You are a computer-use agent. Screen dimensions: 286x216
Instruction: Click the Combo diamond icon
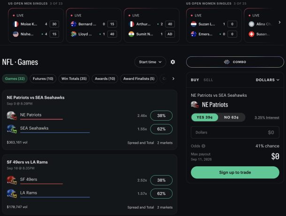click(x=227, y=62)
